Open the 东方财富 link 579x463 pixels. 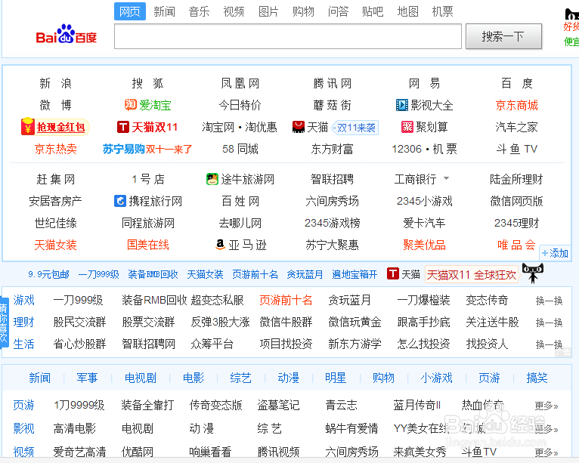coord(333,149)
